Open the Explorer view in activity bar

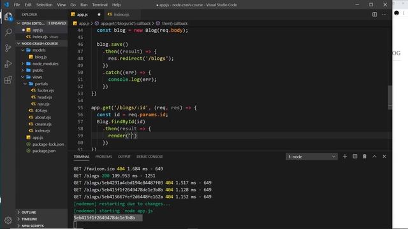8,17
